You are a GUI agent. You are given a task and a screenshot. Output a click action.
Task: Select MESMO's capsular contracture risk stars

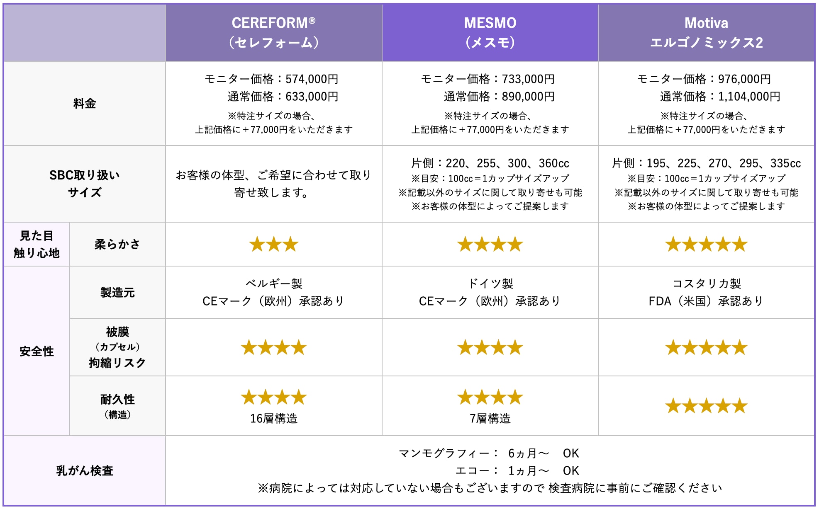490,348
